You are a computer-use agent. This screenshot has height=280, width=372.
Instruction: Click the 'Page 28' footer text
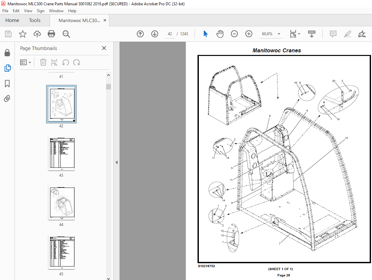283,275
